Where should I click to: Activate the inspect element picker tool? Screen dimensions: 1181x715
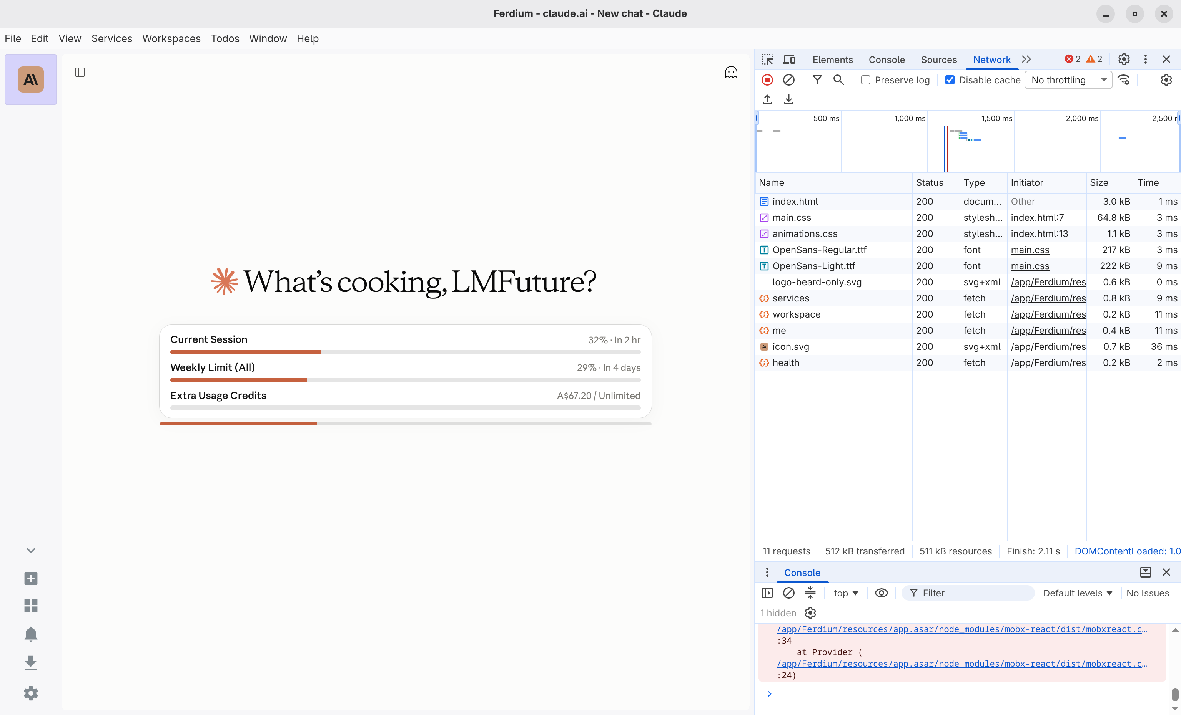tap(767, 60)
